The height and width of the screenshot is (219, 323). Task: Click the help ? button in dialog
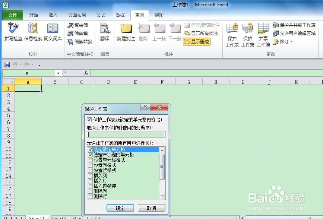(146, 107)
